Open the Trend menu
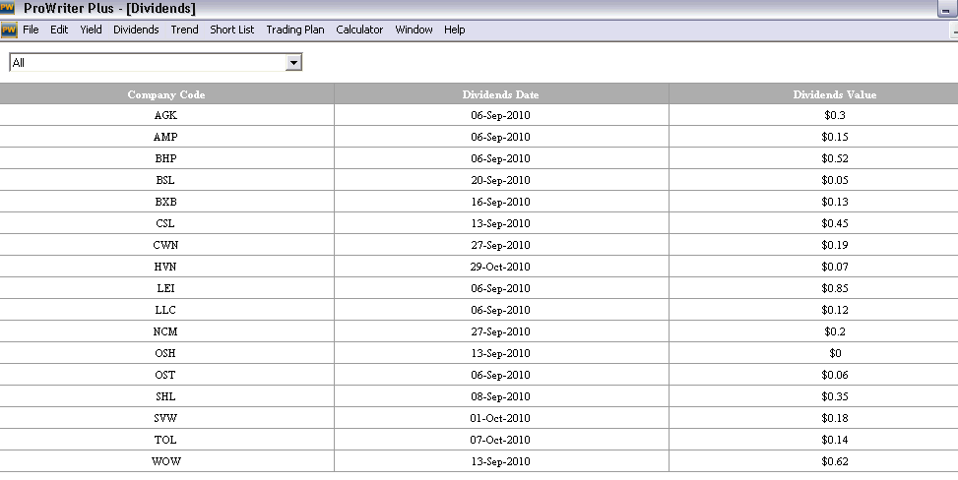This screenshot has height=480, width=958. click(184, 30)
